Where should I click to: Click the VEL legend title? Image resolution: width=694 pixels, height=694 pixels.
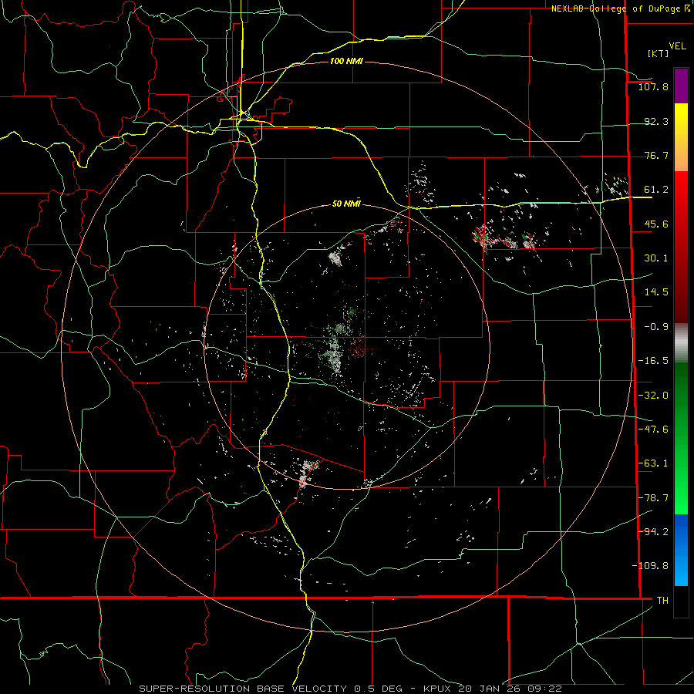tap(677, 46)
